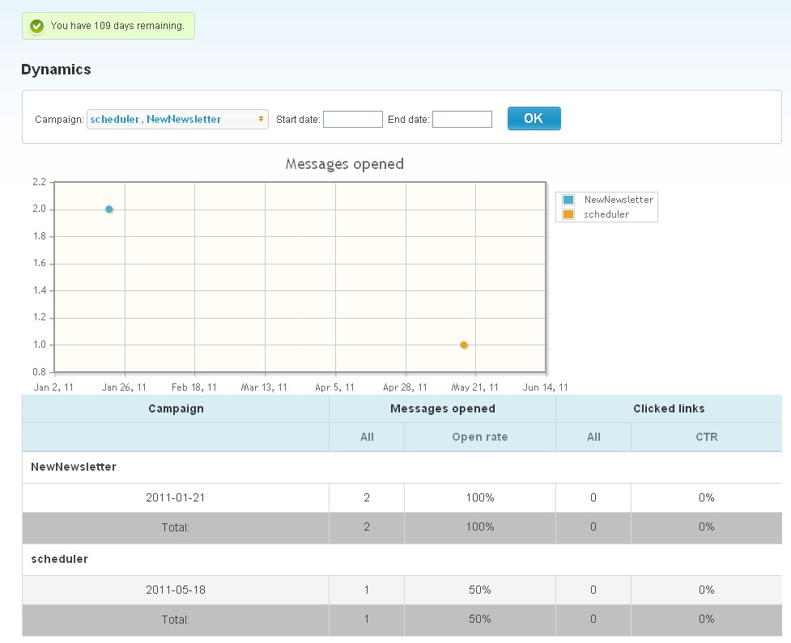
Task: Select the 2011-05-18 date cell
Action: (x=176, y=590)
